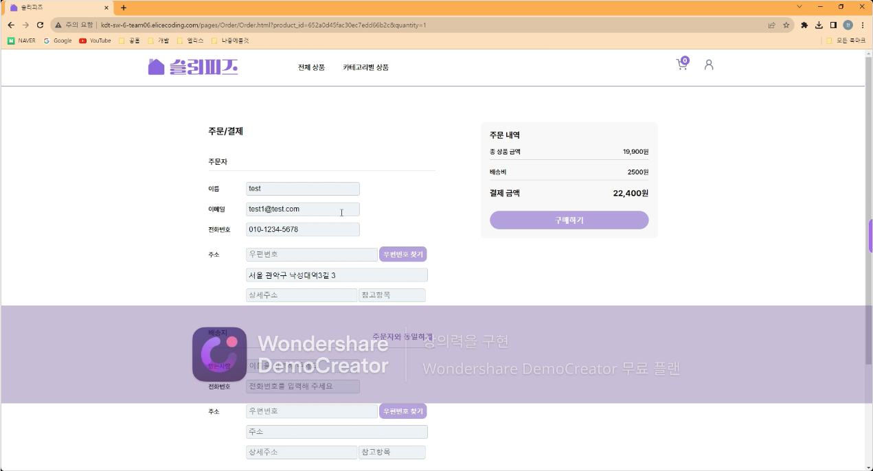The height and width of the screenshot is (471, 873).
Task: Focus 배송지 참고항목 input
Action: coord(392,452)
